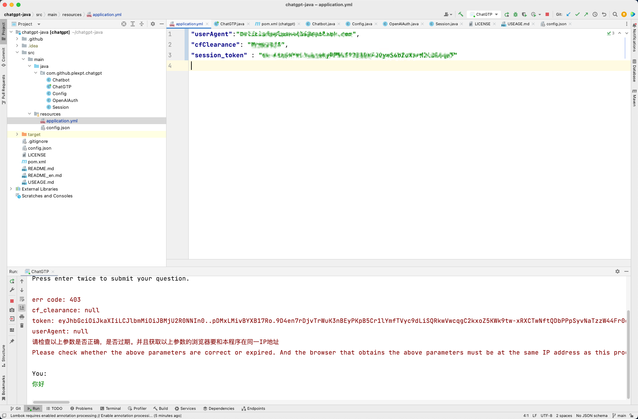The height and width of the screenshot is (419, 638).
Task: Open Search Everywhere with the magnifier
Action: [x=615, y=14]
